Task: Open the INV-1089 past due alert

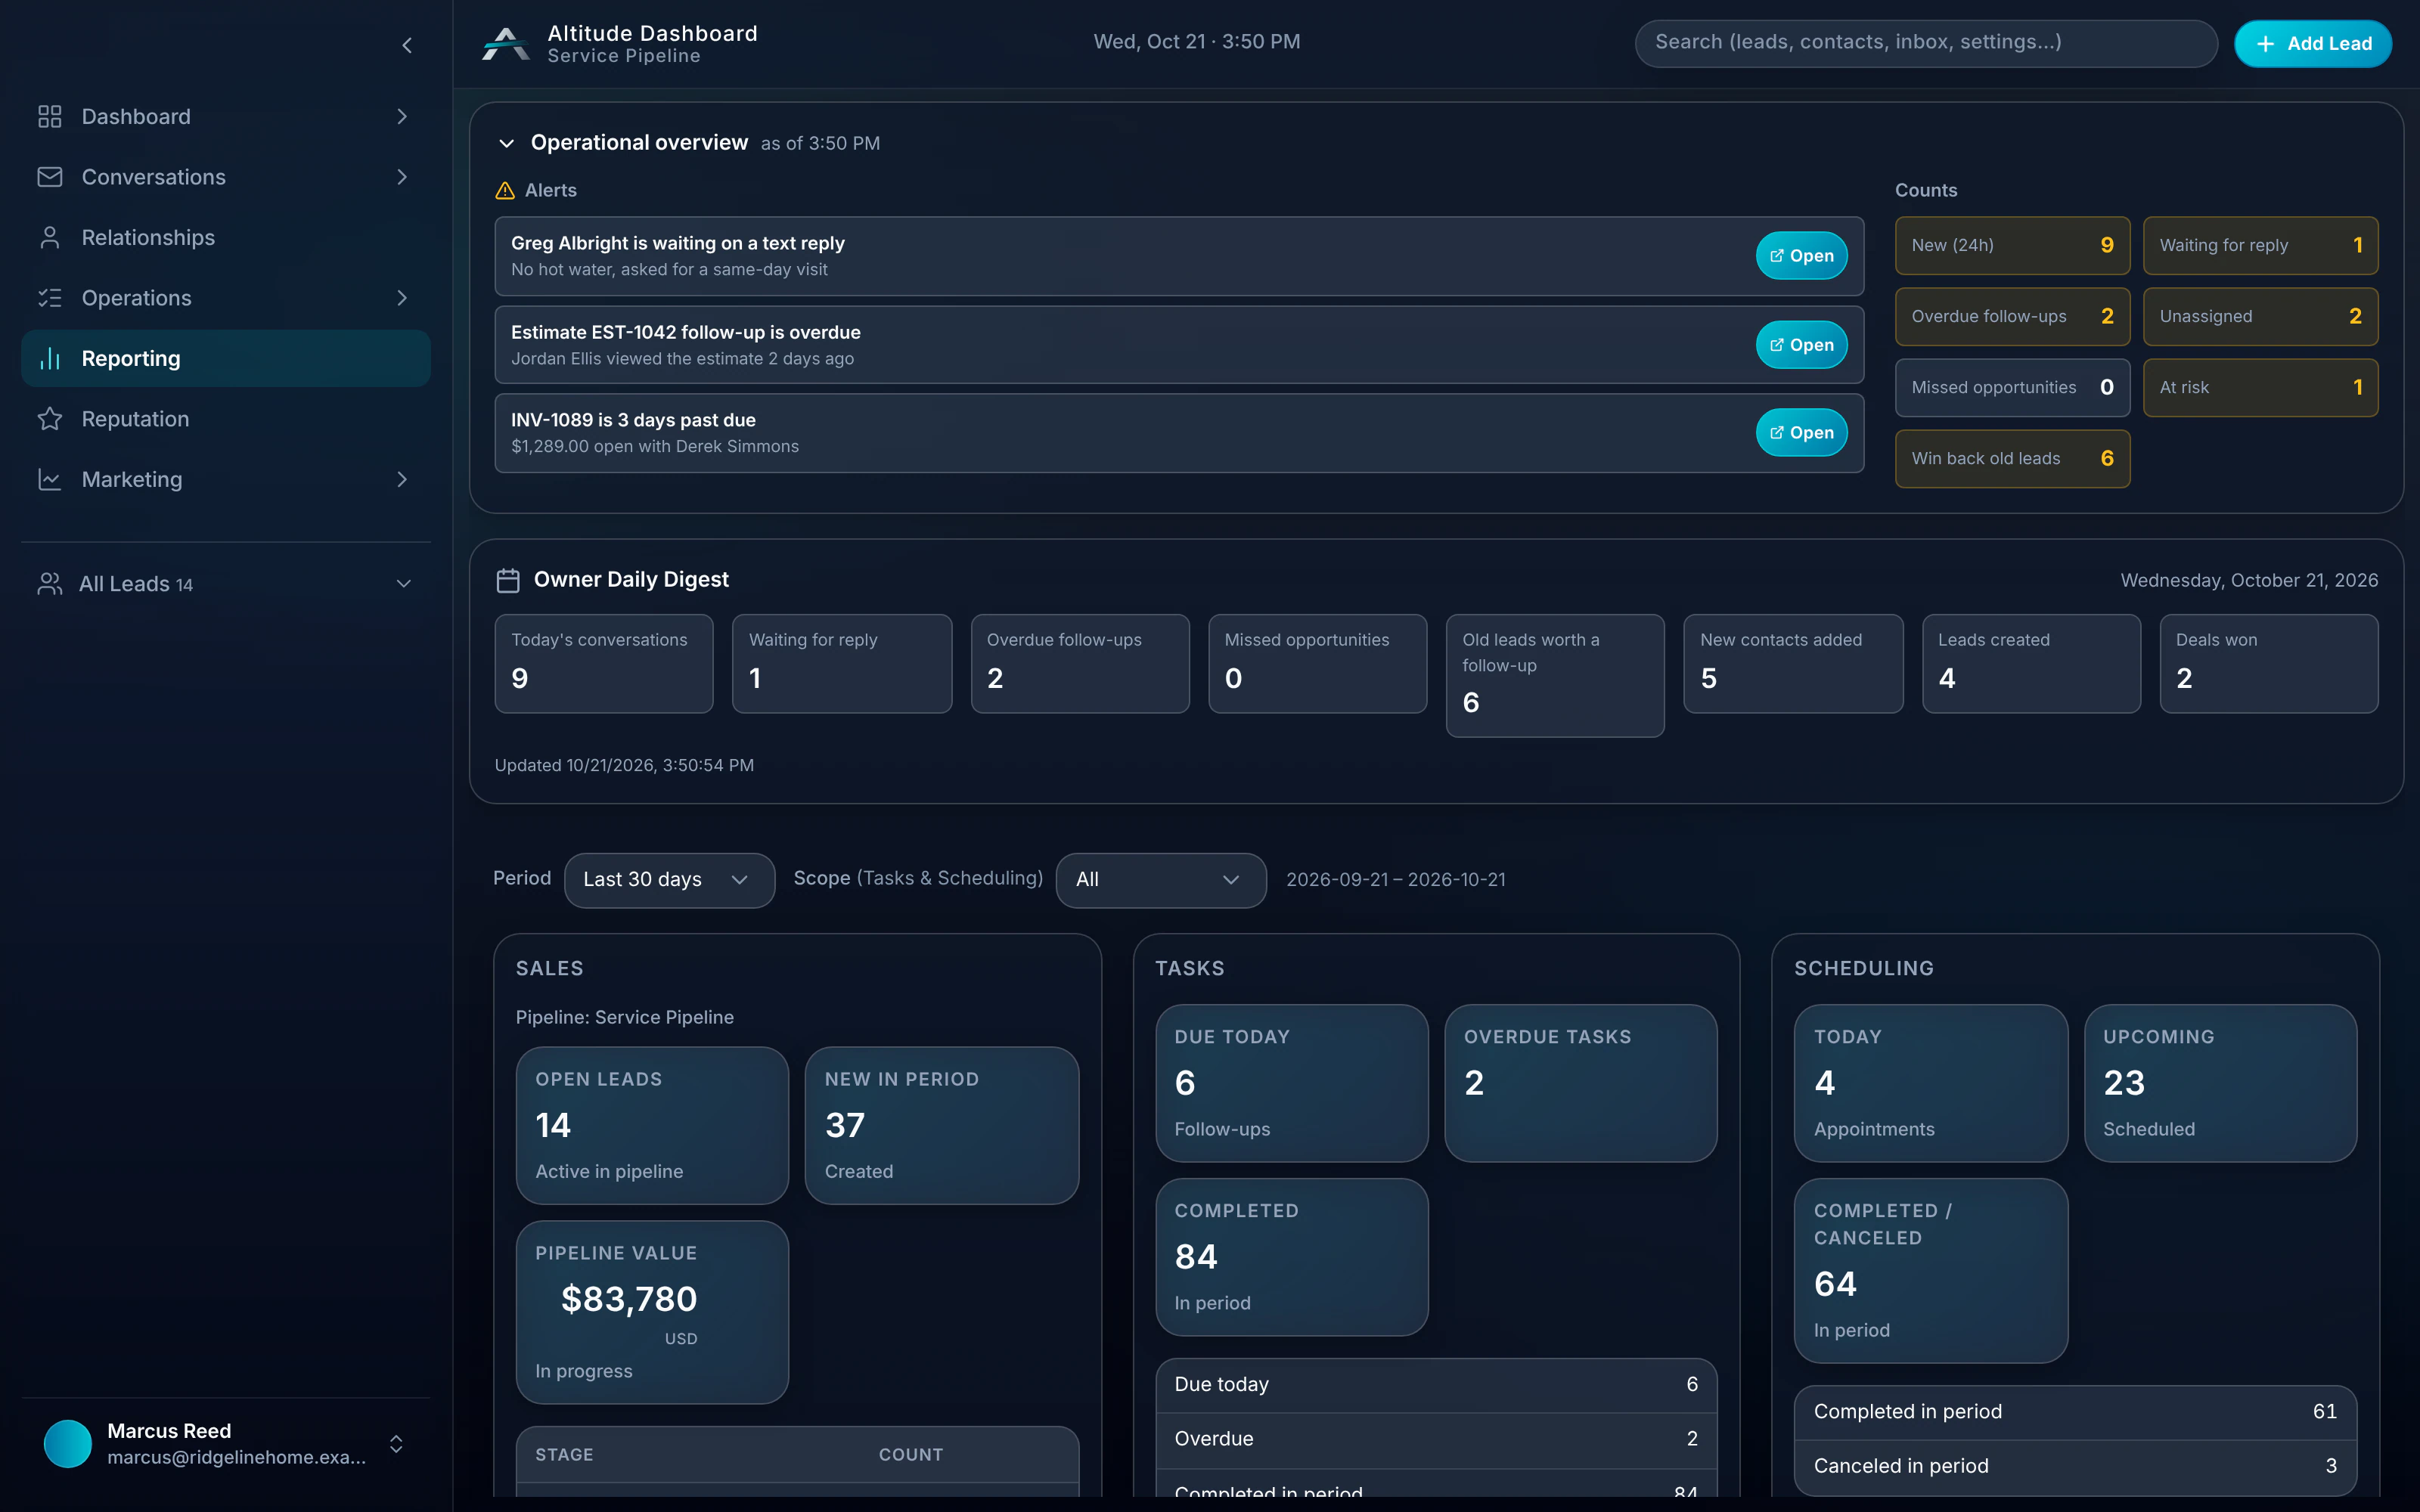Action: [1801, 433]
